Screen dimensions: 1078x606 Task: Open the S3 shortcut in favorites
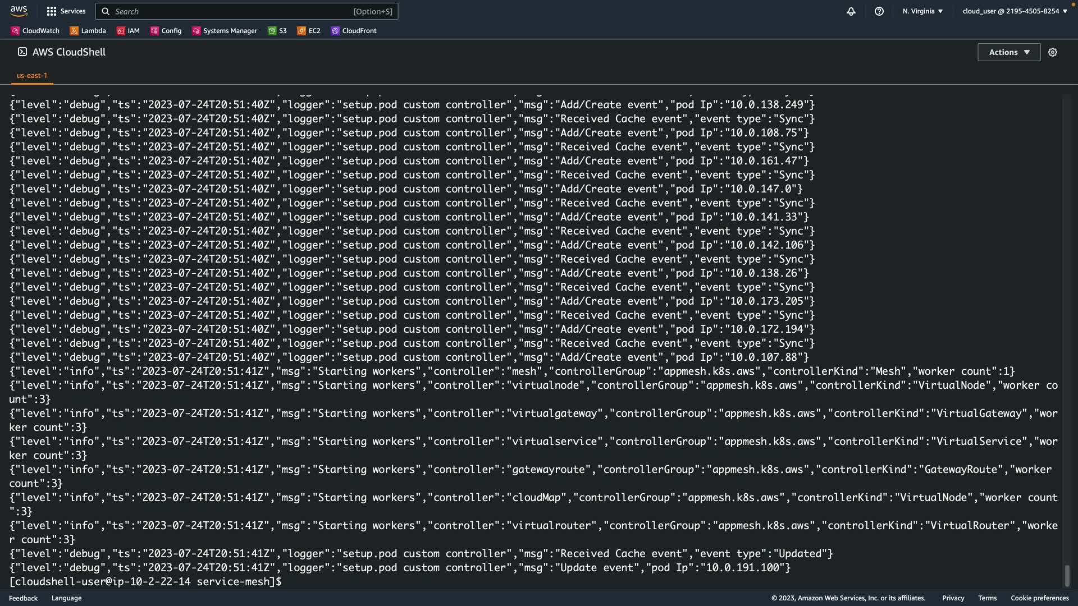[x=277, y=31]
